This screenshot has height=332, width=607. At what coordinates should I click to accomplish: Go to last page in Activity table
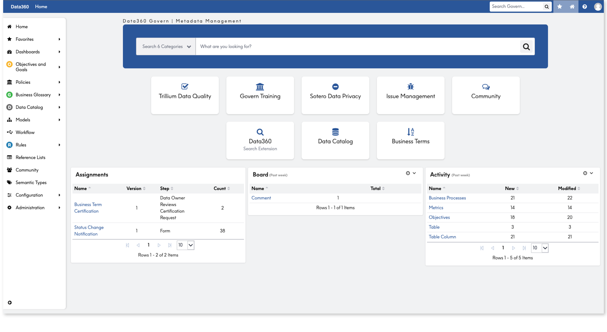pos(524,248)
